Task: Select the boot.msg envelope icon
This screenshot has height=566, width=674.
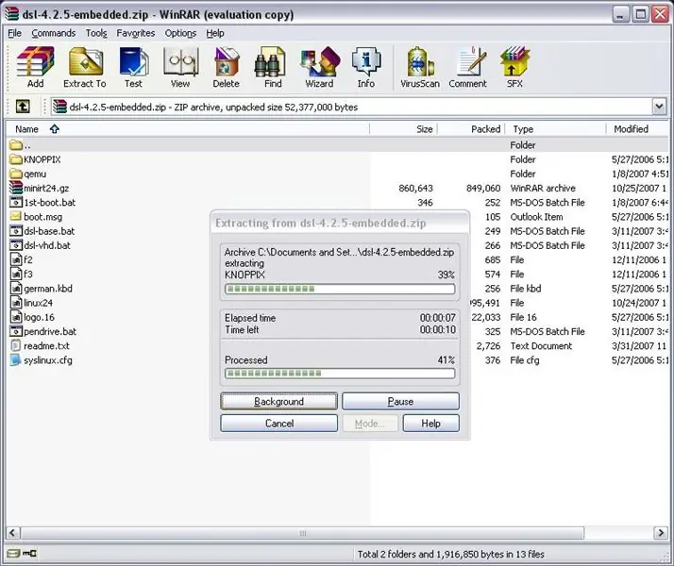Action: coord(16,216)
